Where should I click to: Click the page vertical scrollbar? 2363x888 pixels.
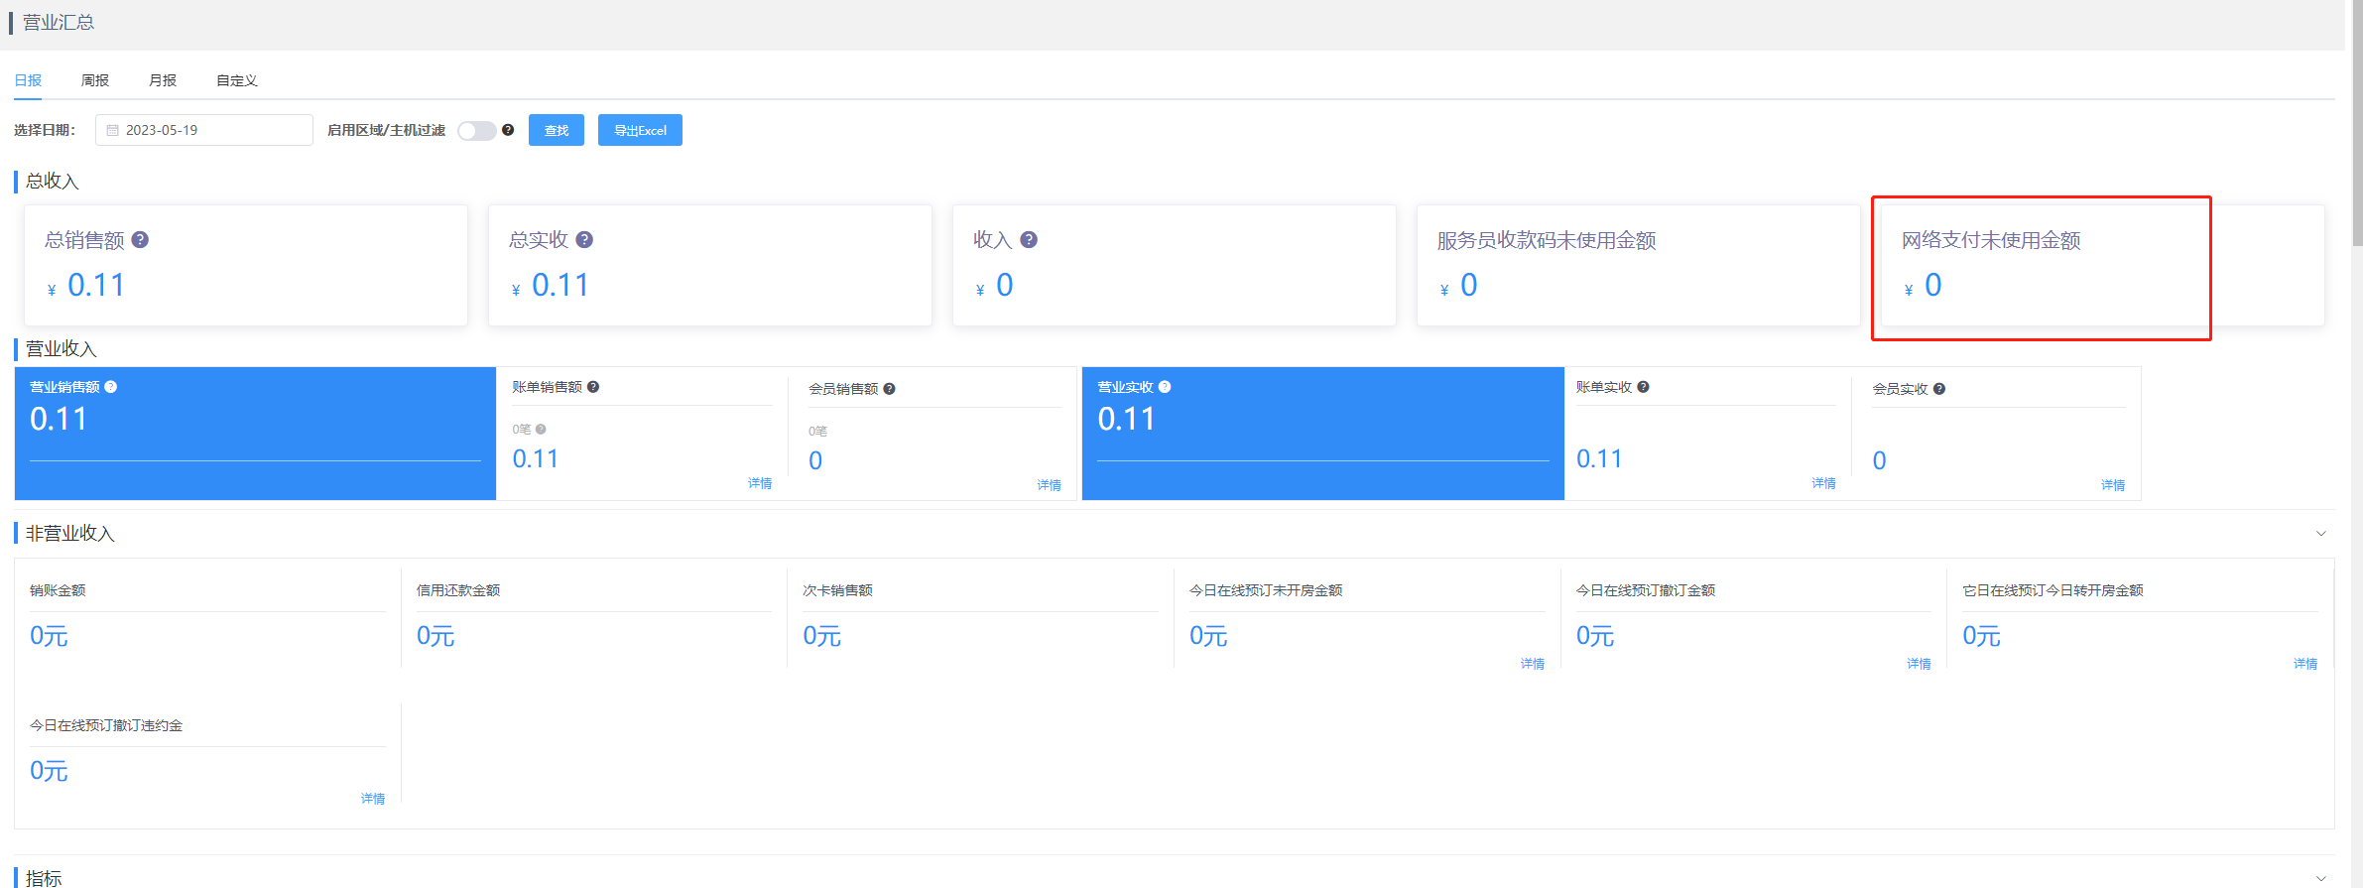coord(2357,122)
